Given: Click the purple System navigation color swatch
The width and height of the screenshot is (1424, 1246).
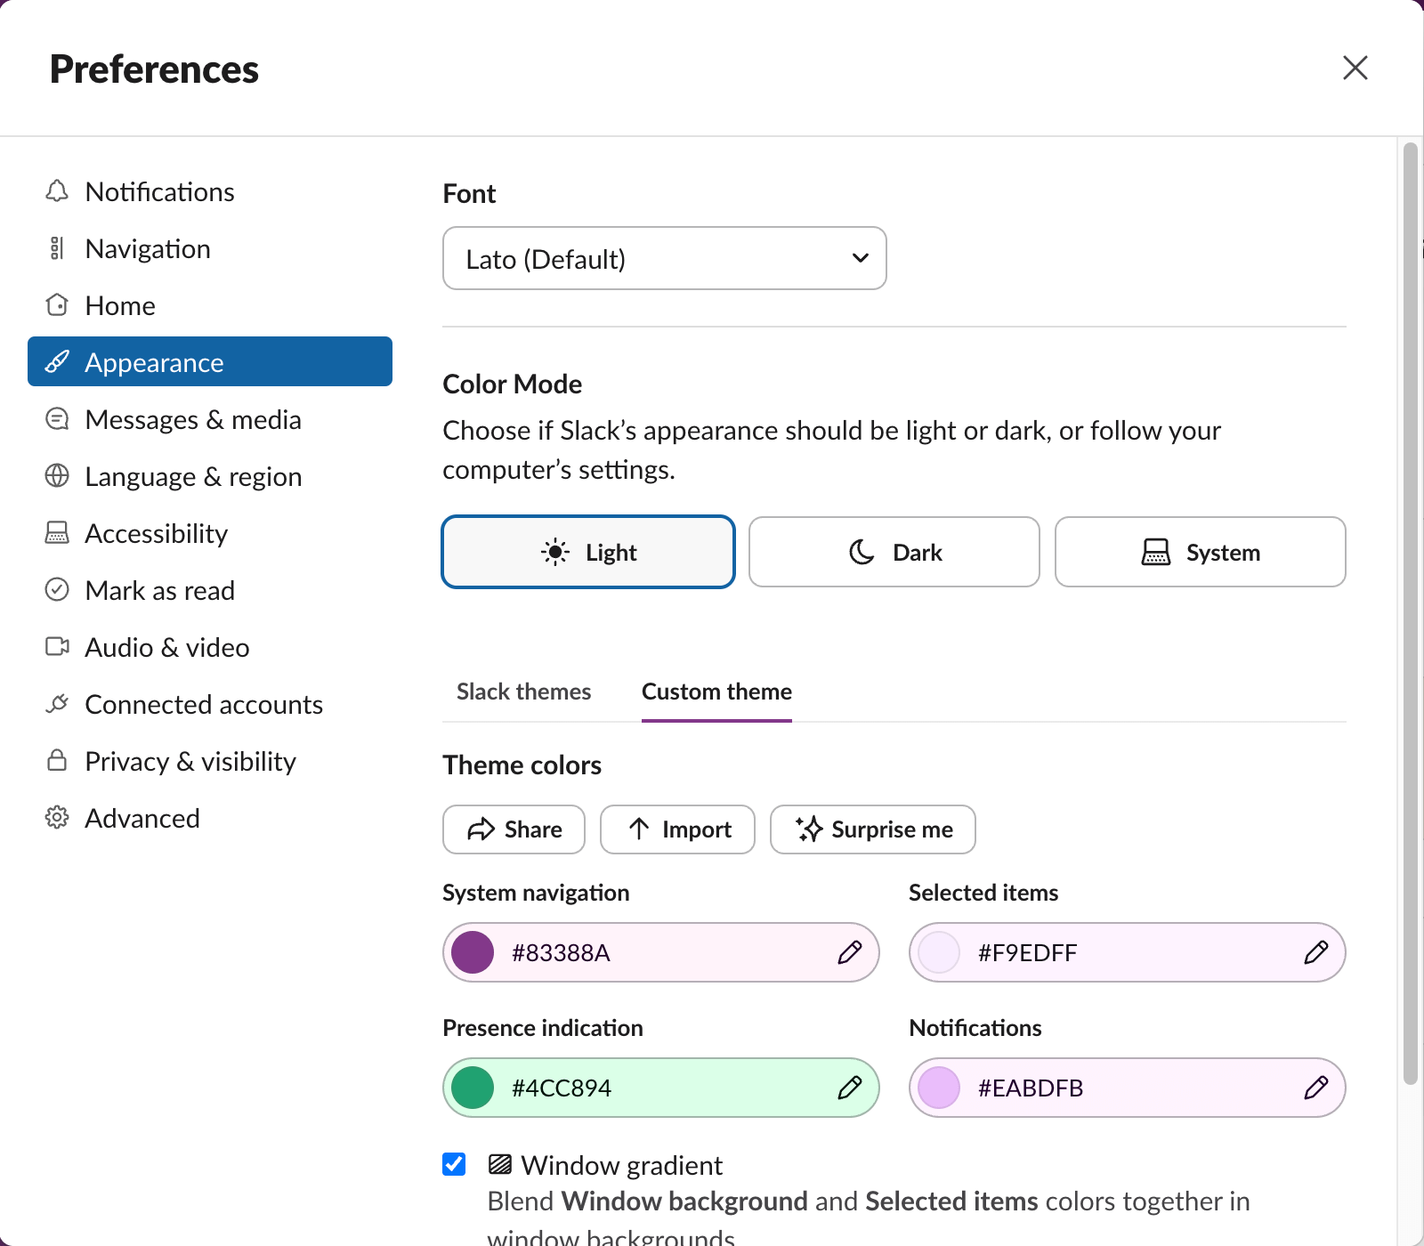Looking at the screenshot, I should 473,952.
